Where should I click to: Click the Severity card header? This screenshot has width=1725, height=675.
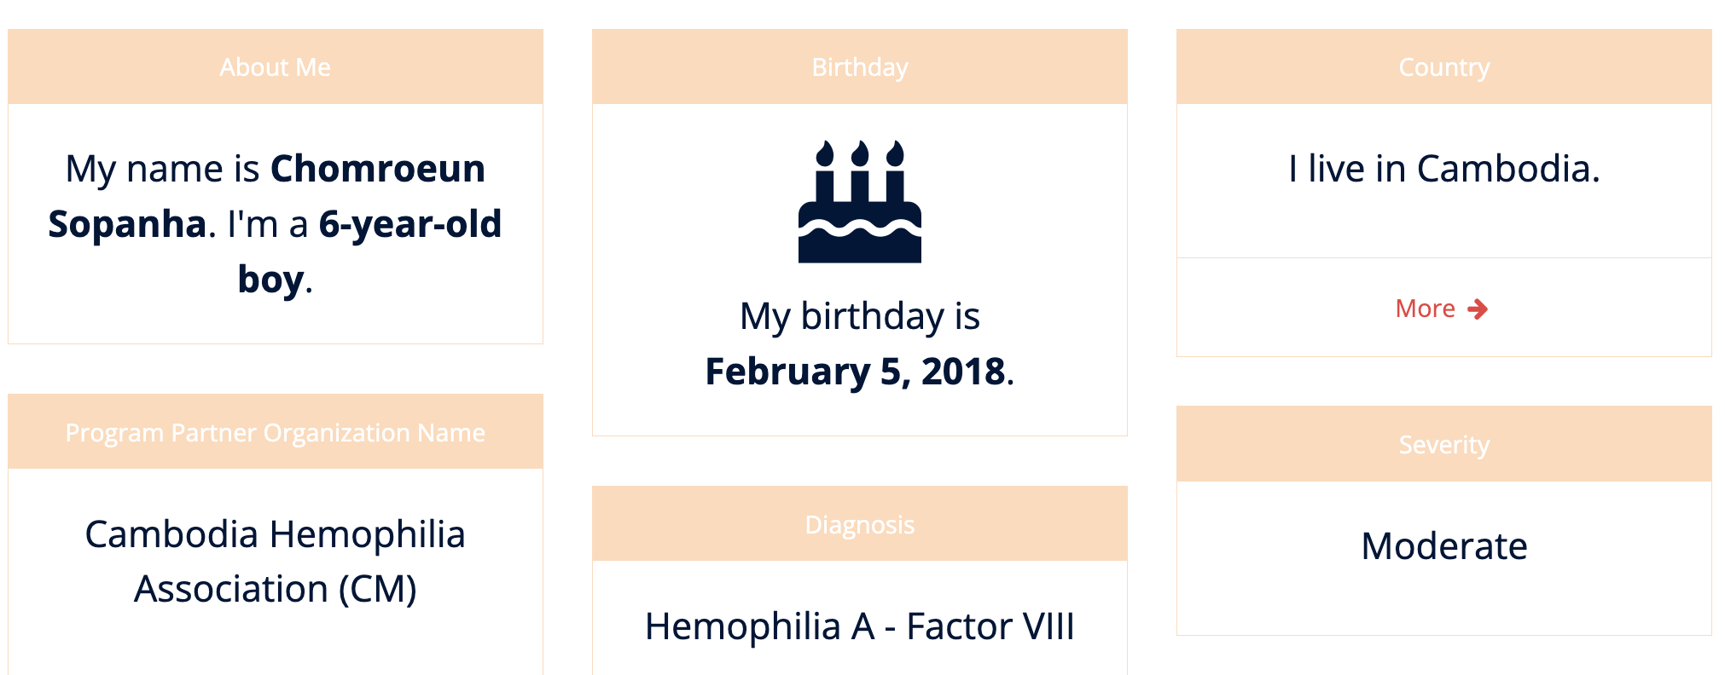[1443, 444]
